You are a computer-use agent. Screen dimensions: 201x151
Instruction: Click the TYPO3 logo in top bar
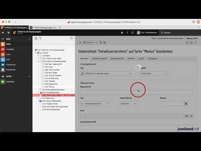[x=15, y=33]
